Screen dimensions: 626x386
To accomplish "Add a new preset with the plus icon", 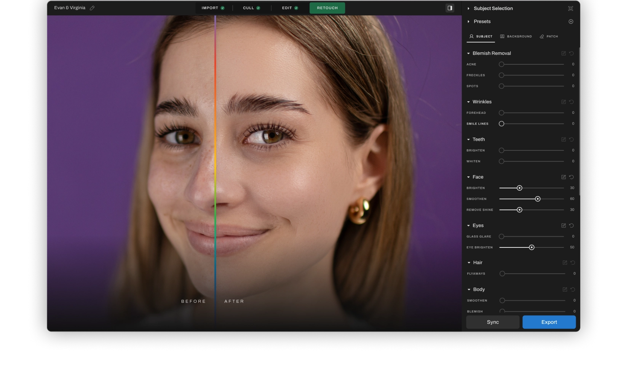I will coord(571,21).
